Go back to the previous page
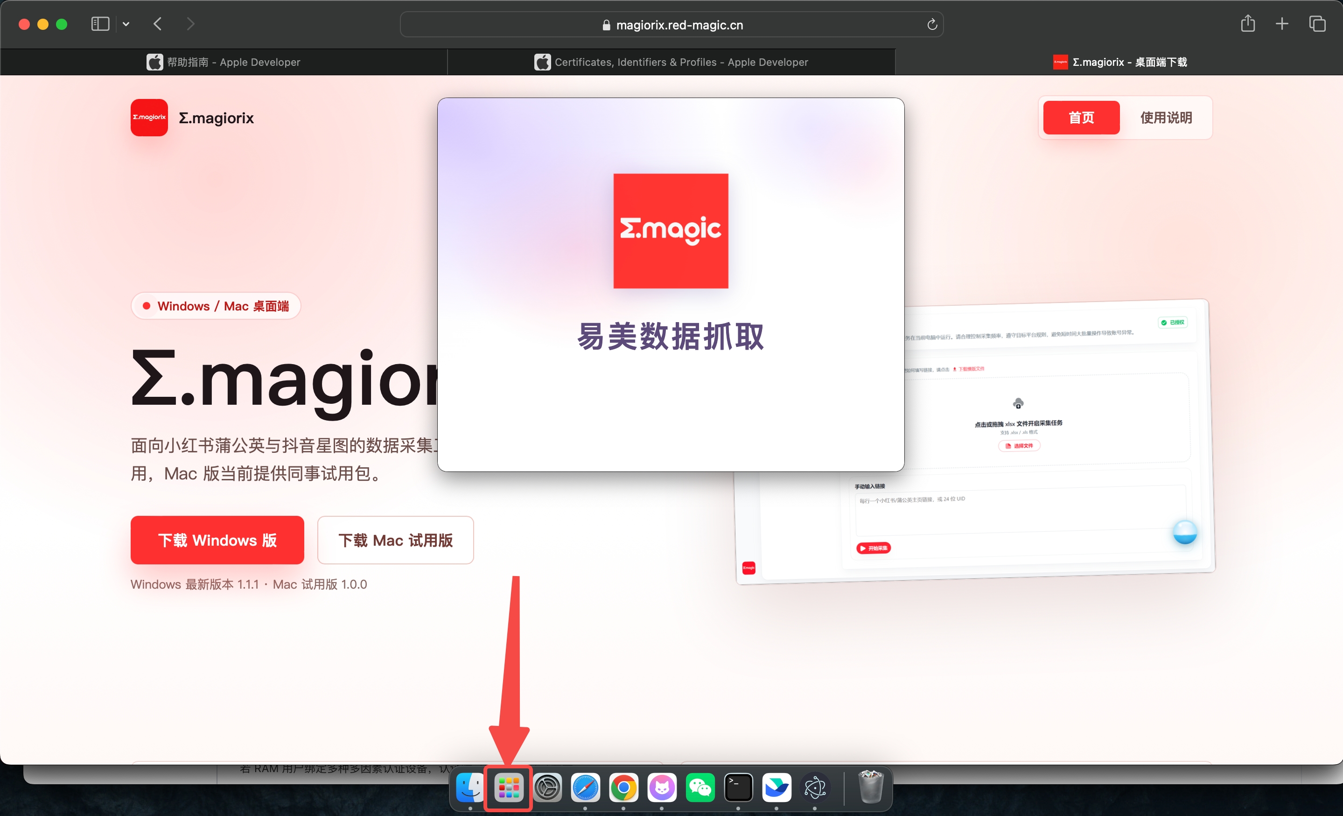This screenshot has height=816, width=1343. [158, 24]
